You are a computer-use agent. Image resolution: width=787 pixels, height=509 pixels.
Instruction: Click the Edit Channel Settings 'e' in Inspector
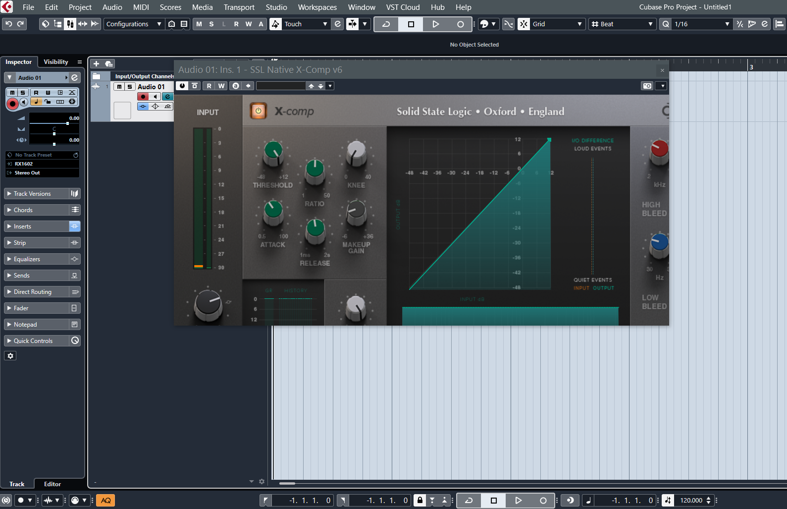click(x=74, y=78)
